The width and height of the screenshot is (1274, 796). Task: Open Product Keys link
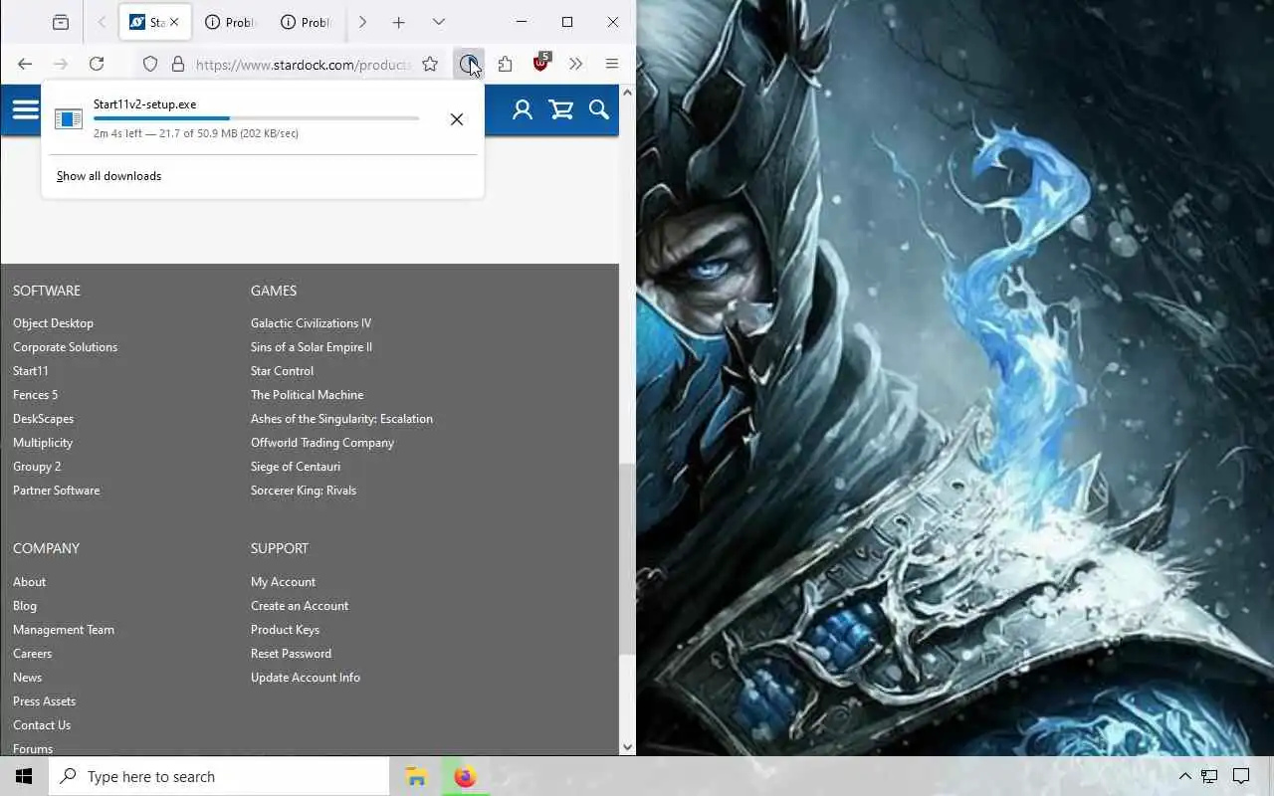(x=285, y=630)
